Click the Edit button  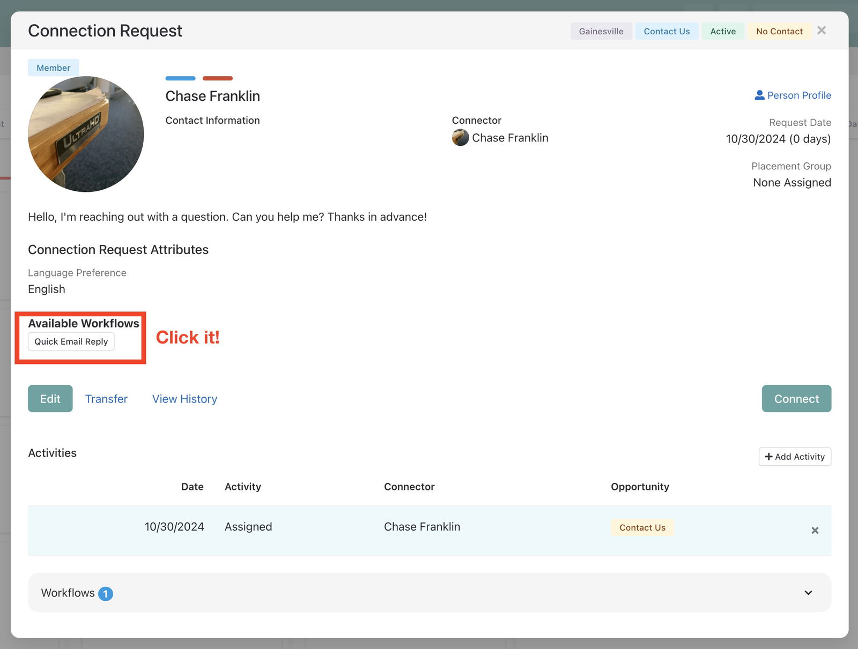click(50, 399)
